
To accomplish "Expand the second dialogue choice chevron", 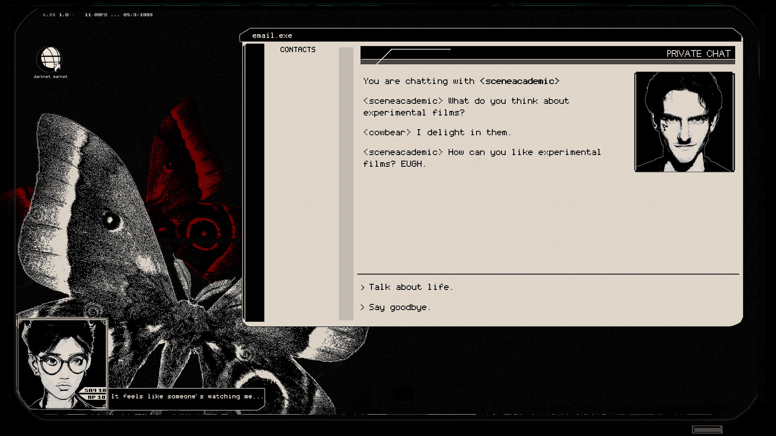I will coord(363,307).
